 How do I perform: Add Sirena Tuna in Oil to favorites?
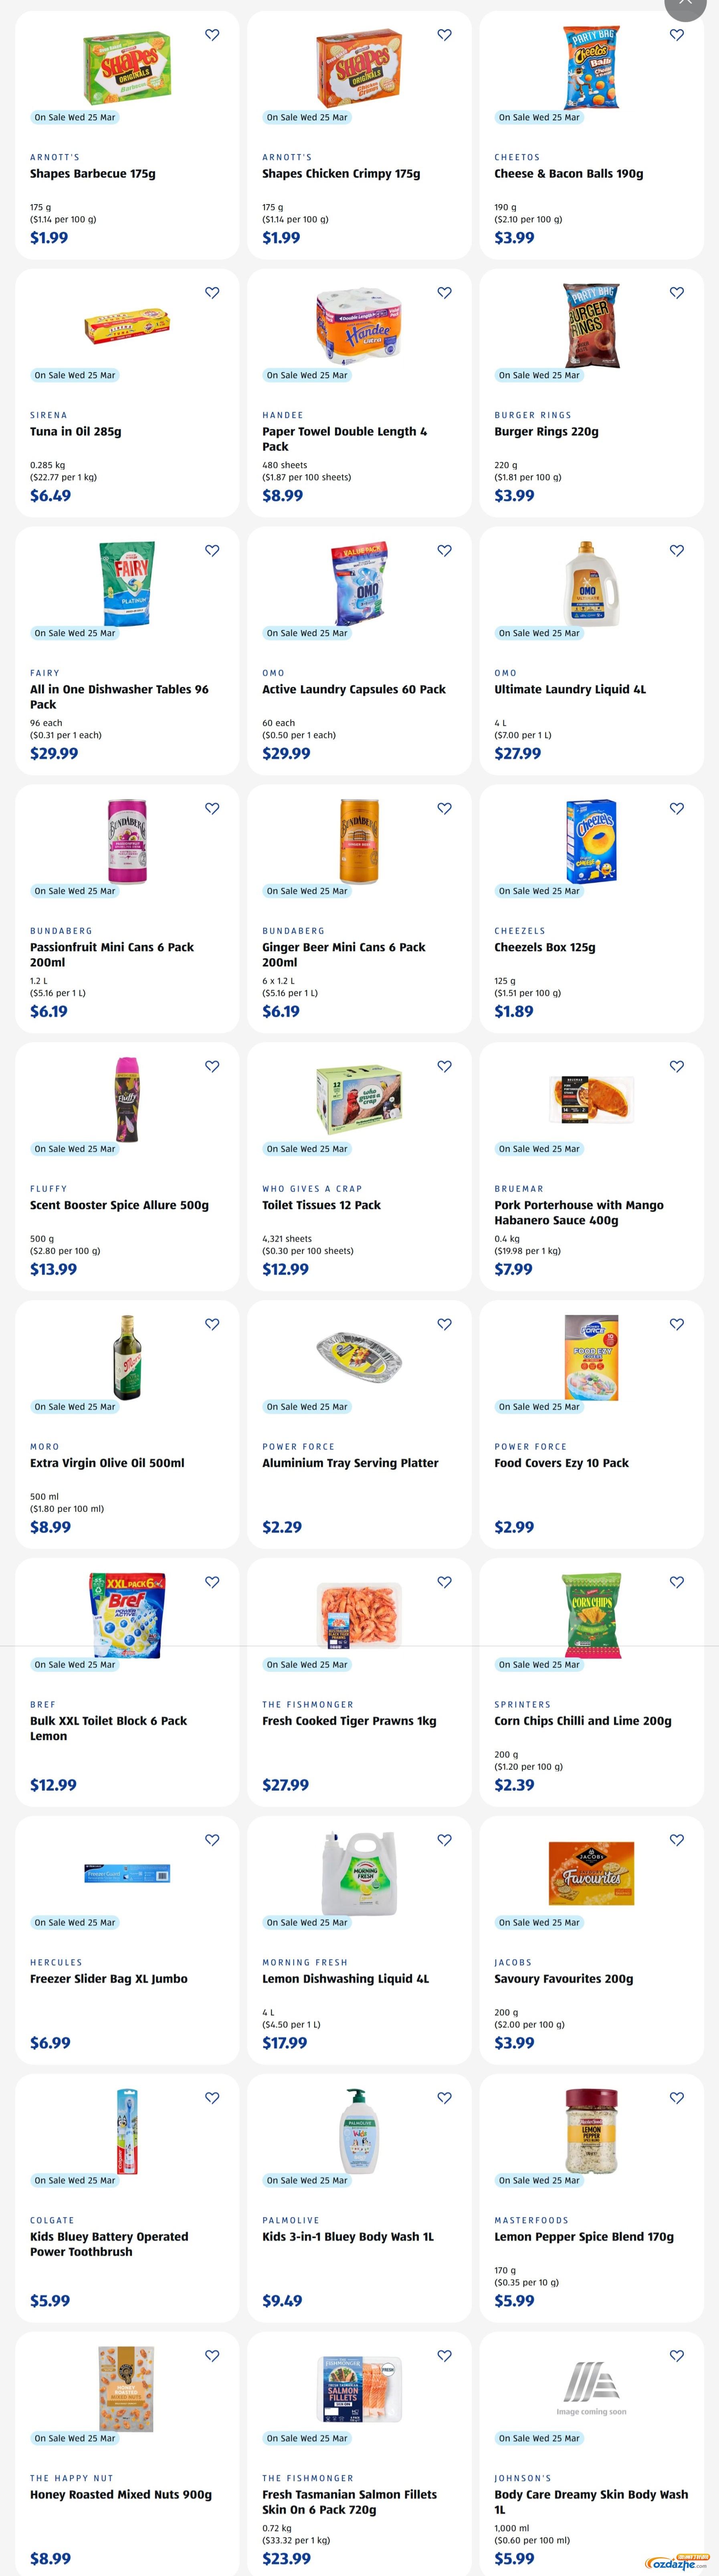point(212,293)
